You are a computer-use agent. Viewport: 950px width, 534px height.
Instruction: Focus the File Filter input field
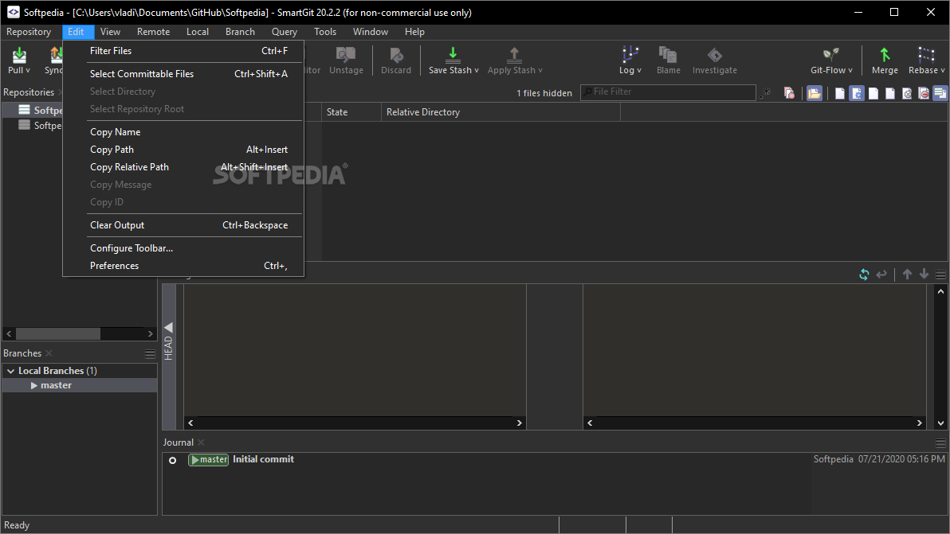669,92
